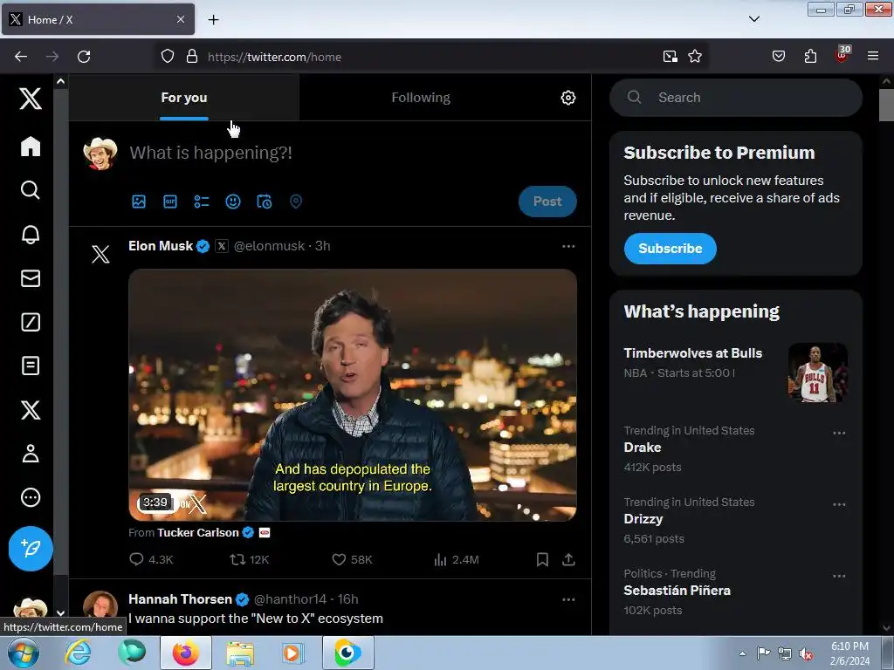Open Tucker Carlson profile link

coord(198,533)
